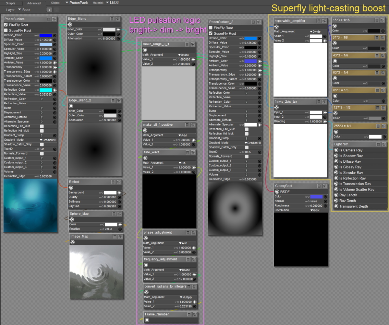Toggle Reflection_Lite_Mult checkbox on PoserSurface

click(42, 126)
